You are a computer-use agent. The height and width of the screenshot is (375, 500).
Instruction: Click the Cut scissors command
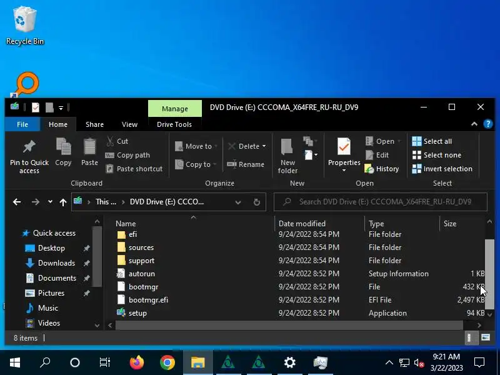(117, 141)
